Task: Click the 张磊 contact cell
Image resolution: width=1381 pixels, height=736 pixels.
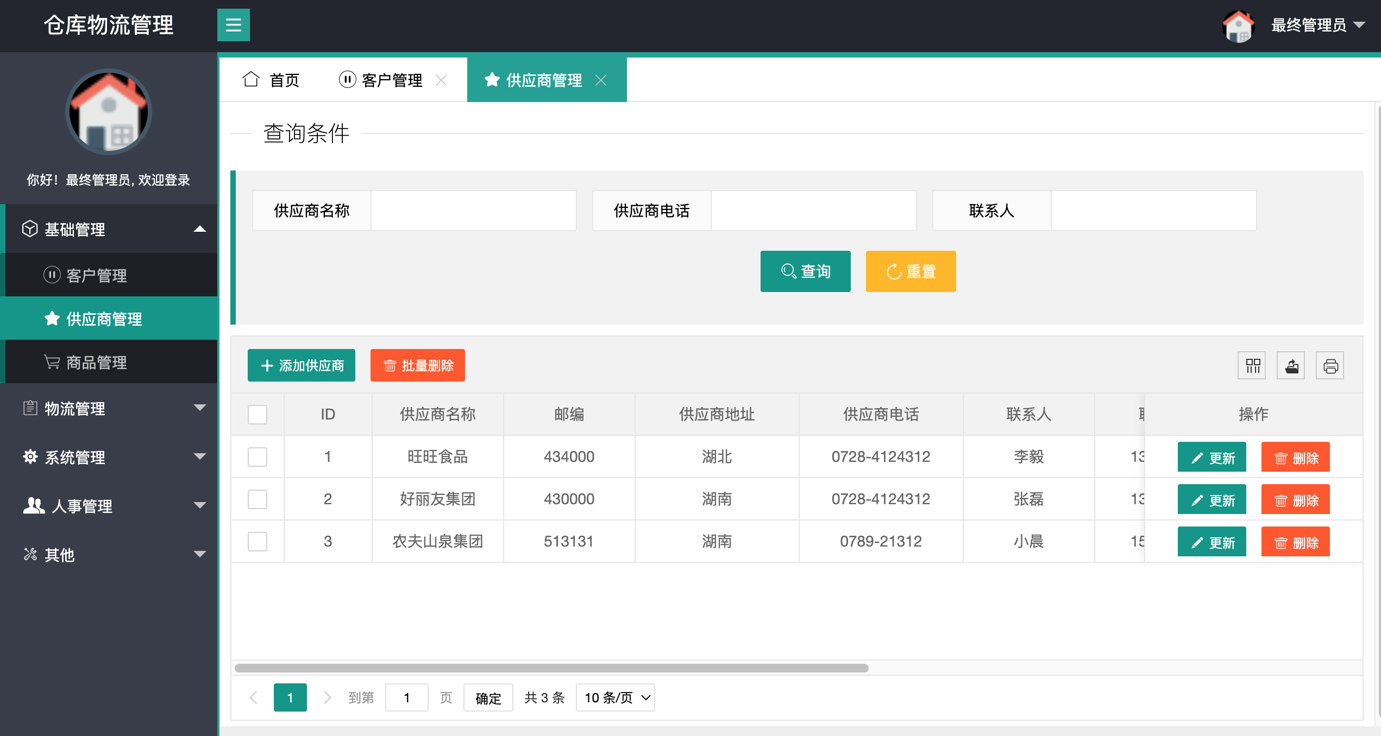Action: pyautogui.click(x=1029, y=499)
